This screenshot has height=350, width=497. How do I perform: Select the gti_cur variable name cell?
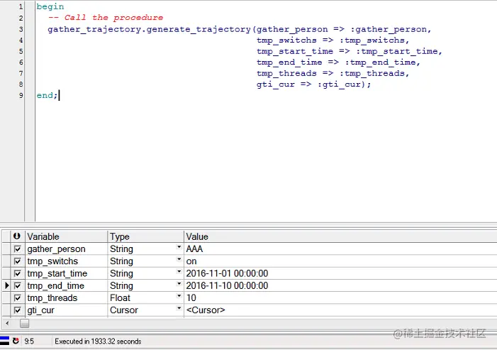[x=66, y=310]
